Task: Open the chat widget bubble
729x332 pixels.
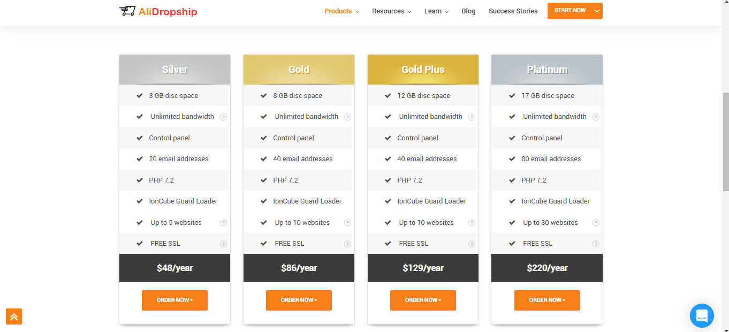Action: tap(702, 315)
